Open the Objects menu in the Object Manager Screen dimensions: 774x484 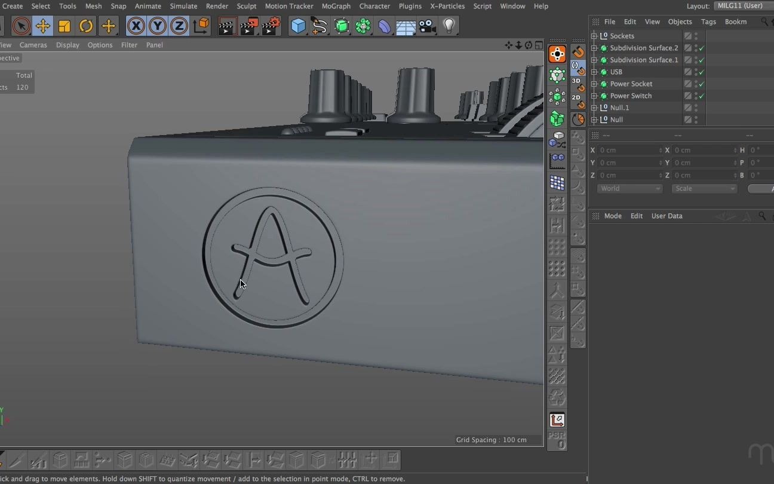click(680, 21)
